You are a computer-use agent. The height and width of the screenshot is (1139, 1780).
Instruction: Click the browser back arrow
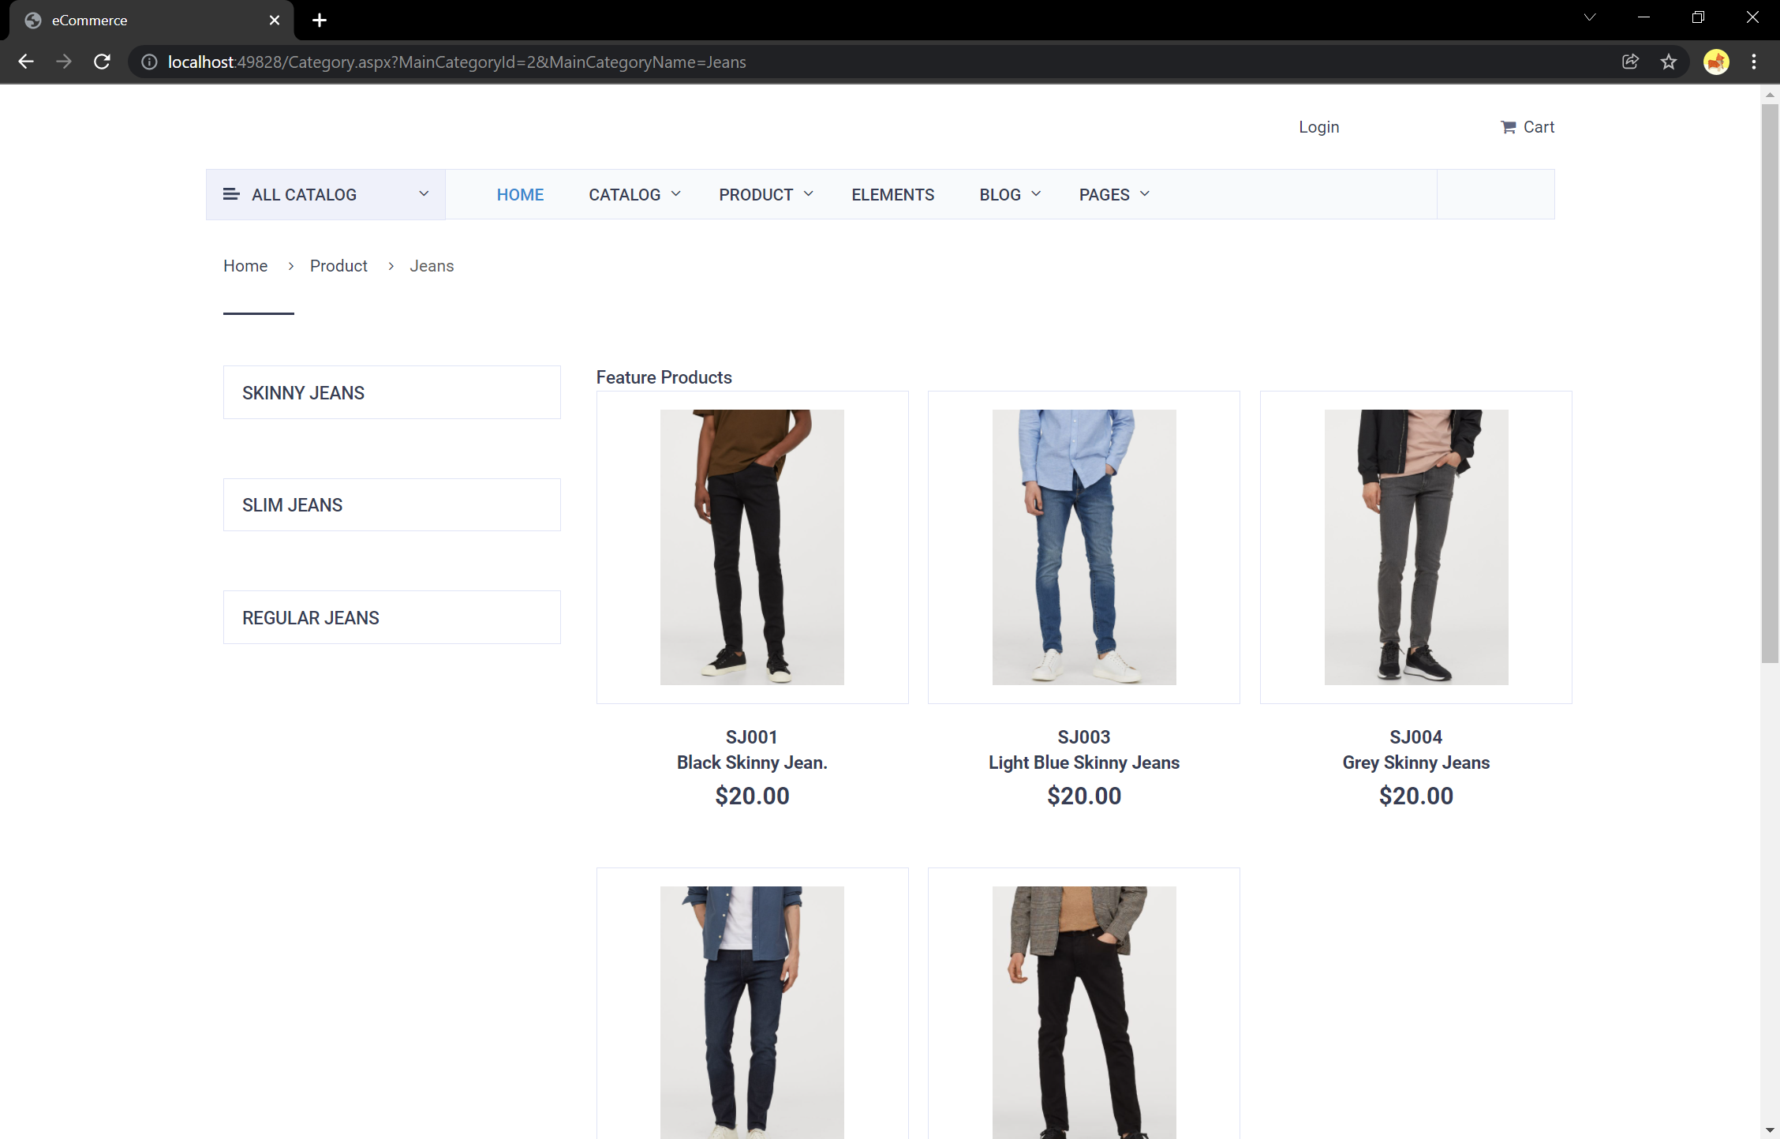(x=26, y=62)
